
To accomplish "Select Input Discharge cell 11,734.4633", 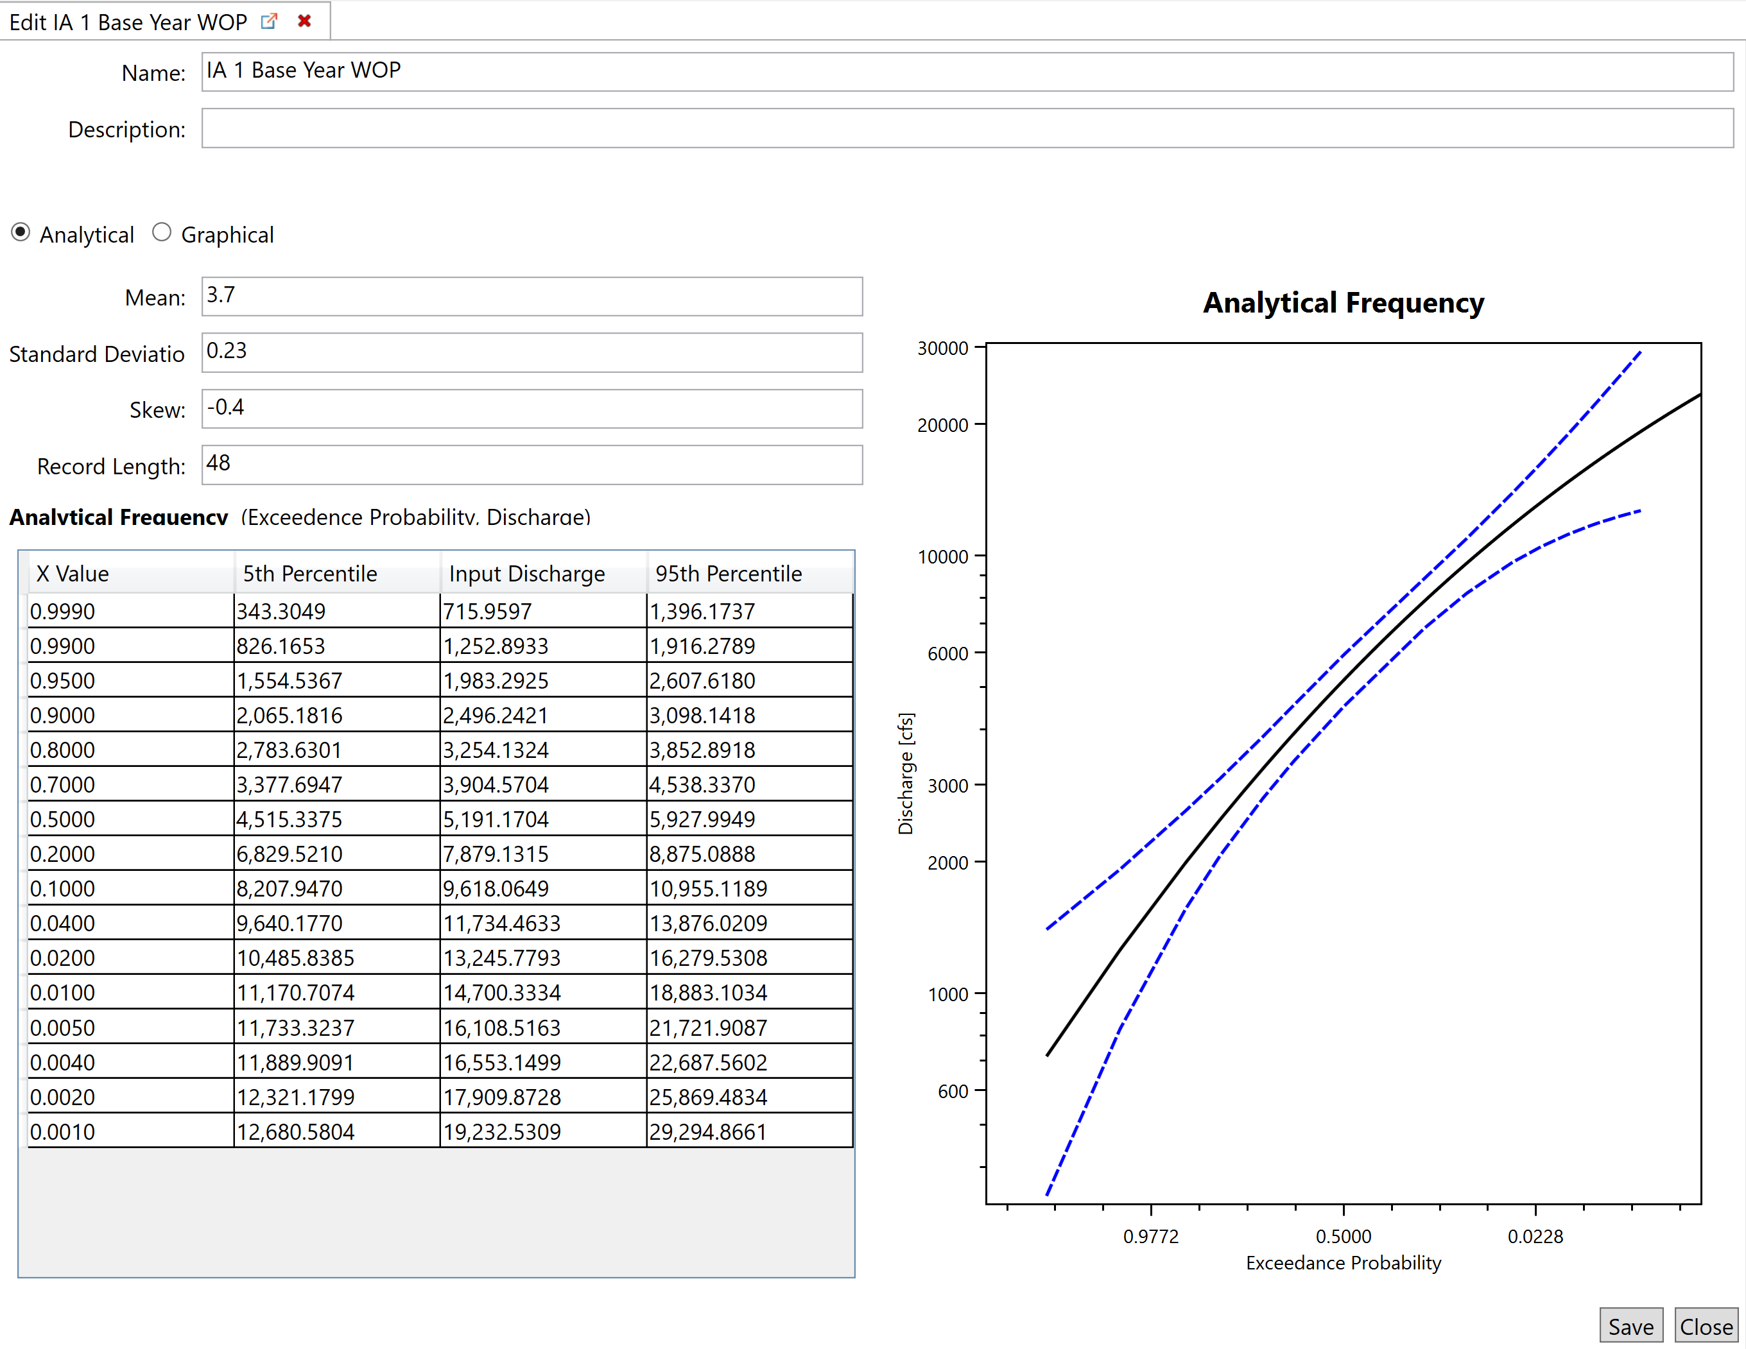I will point(544,923).
